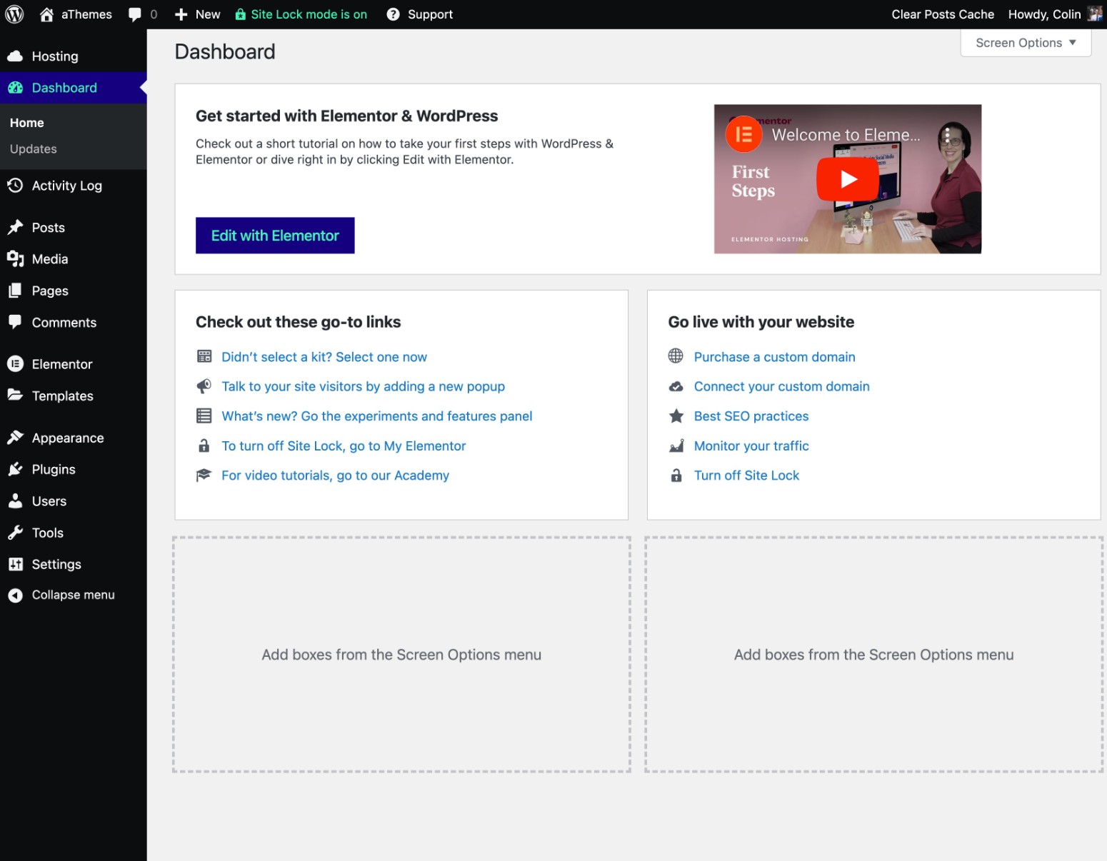Go to Activity Log menu
The image size is (1107, 861).
(x=74, y=186)
